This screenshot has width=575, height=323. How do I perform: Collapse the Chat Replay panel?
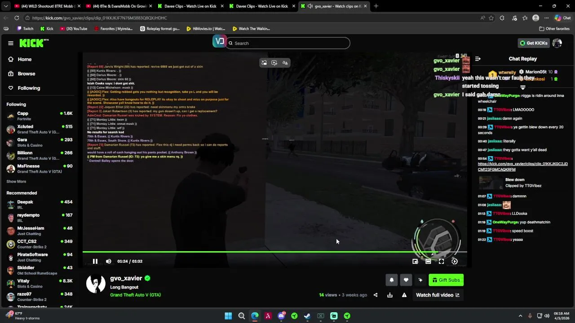point(478,59)
